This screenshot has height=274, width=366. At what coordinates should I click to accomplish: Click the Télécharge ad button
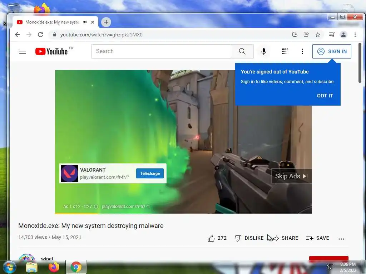pos(150,173)
